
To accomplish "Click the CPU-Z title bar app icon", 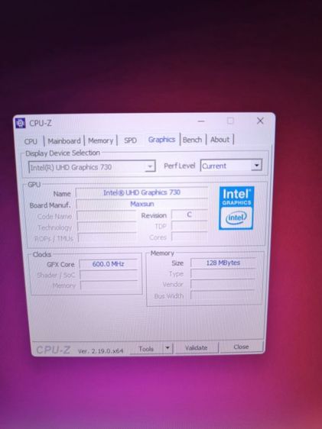I will pos(21,123).
